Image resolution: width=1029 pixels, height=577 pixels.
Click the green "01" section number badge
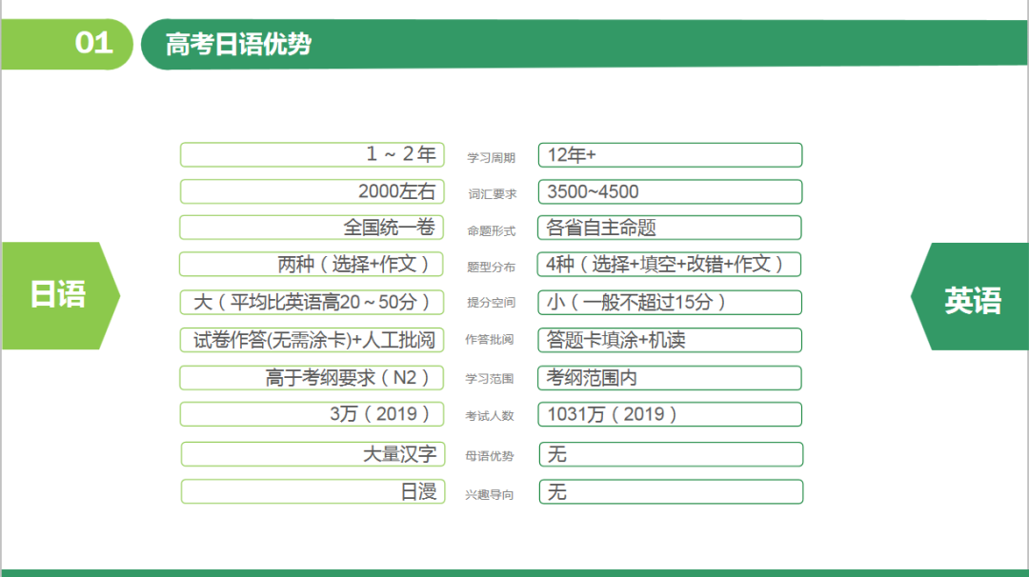93,44
